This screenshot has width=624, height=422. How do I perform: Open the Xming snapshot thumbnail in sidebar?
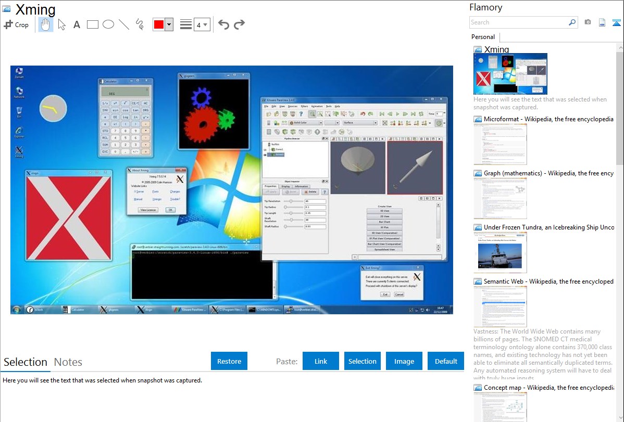coord(510,74)
